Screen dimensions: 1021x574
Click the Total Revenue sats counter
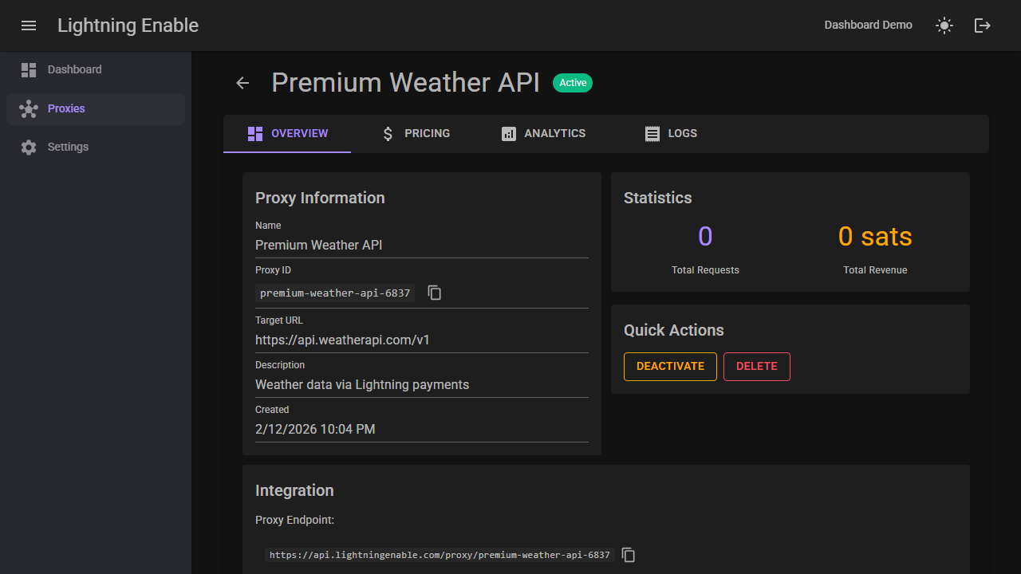pos(875,236)
